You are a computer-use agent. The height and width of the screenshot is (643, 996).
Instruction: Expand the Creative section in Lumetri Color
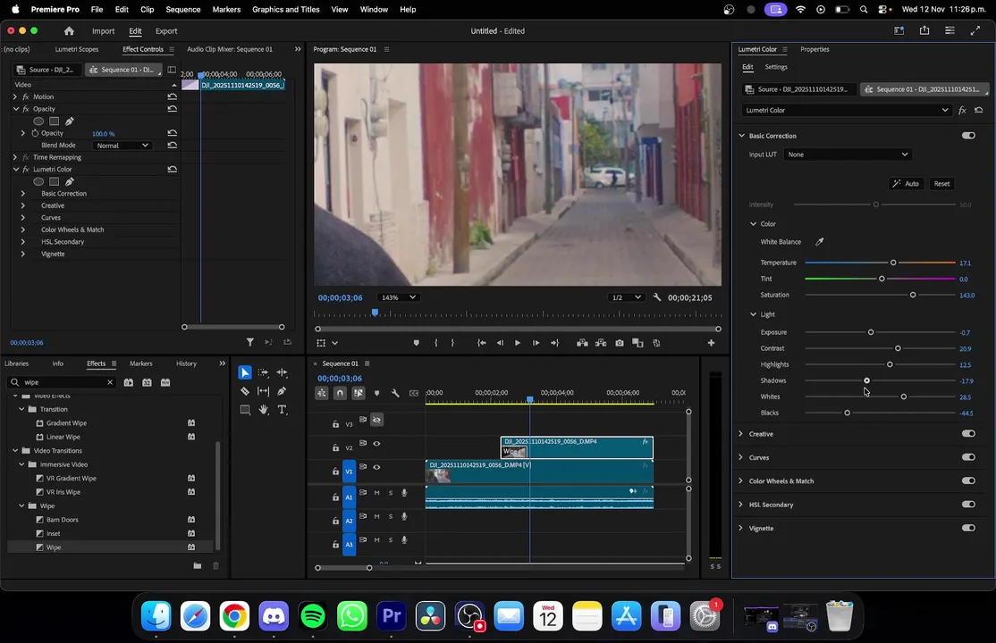(x=741, y=434)
